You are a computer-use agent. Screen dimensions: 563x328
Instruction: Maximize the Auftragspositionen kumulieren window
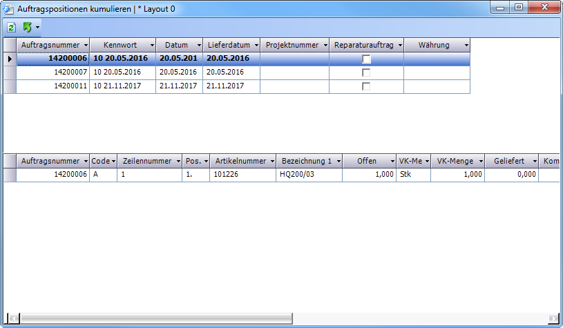point(517,7)
